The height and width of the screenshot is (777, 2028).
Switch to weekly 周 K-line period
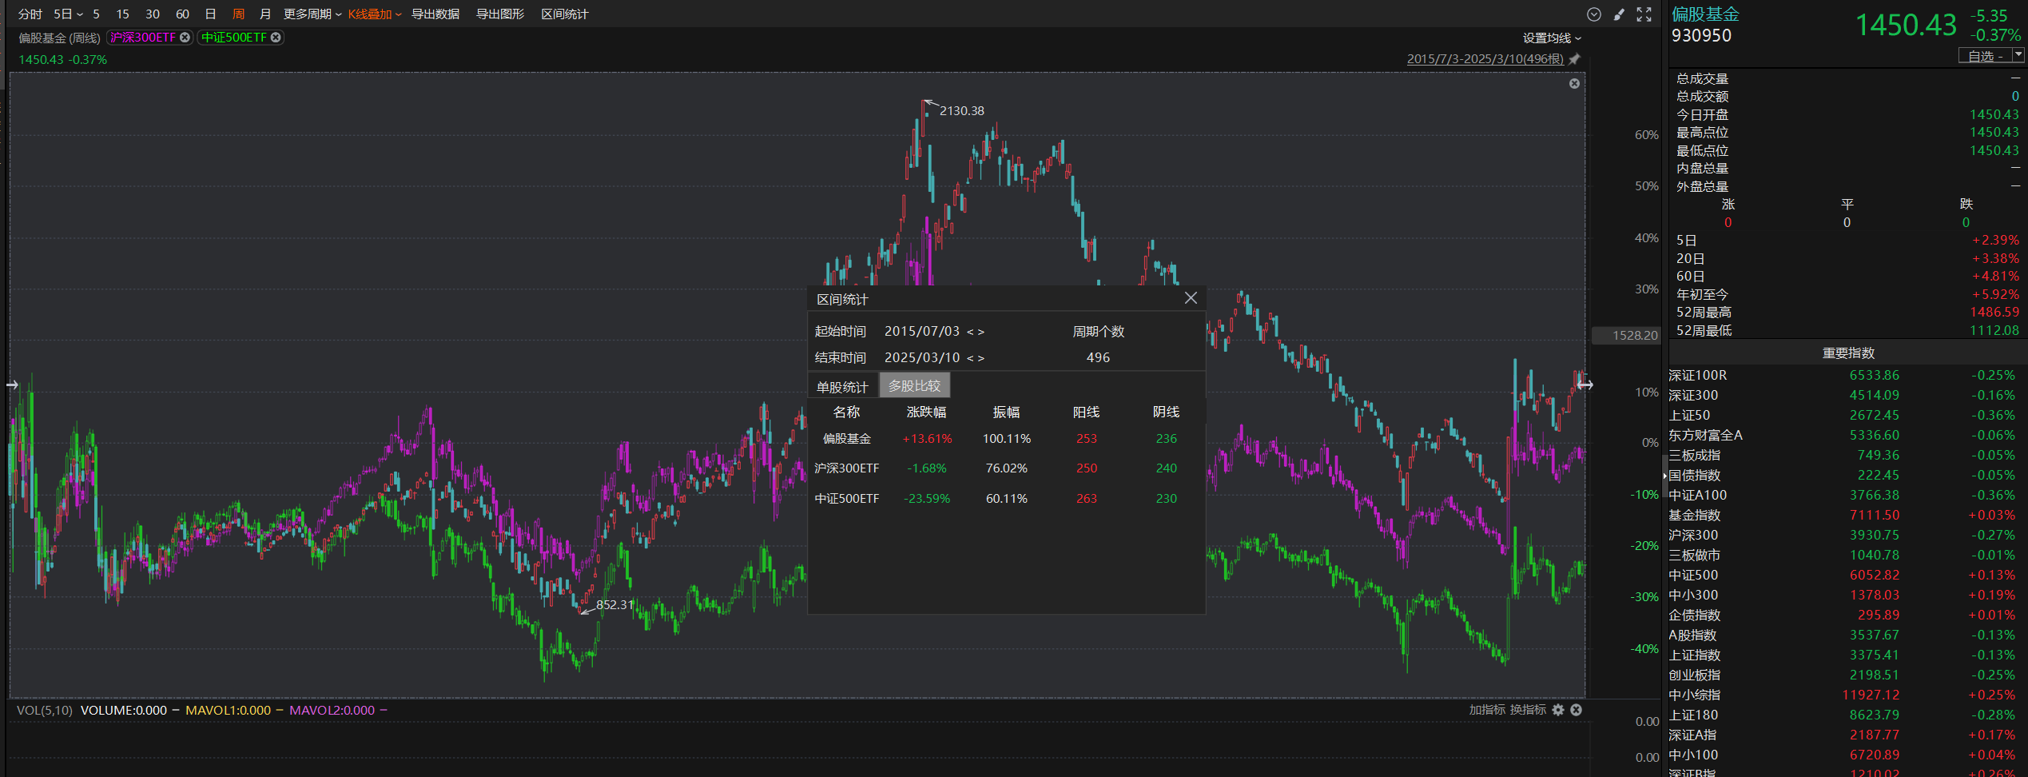coord(238,14)
